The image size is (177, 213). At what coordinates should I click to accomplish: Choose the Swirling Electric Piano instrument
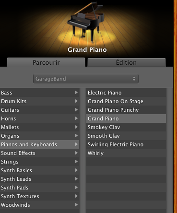126,144
